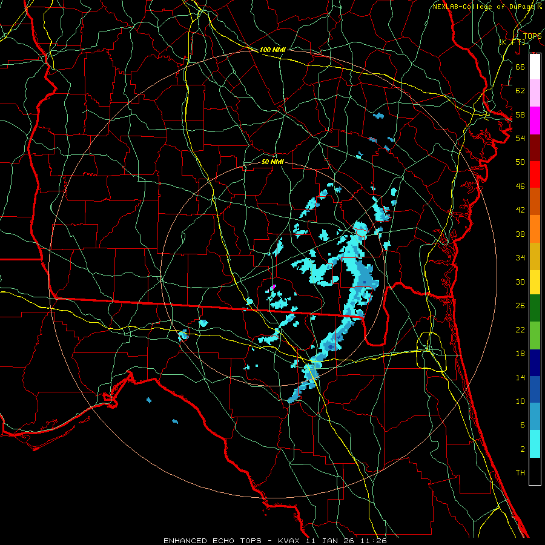
Task: Click the light pink legend color block
Action: tap(535, 93)
